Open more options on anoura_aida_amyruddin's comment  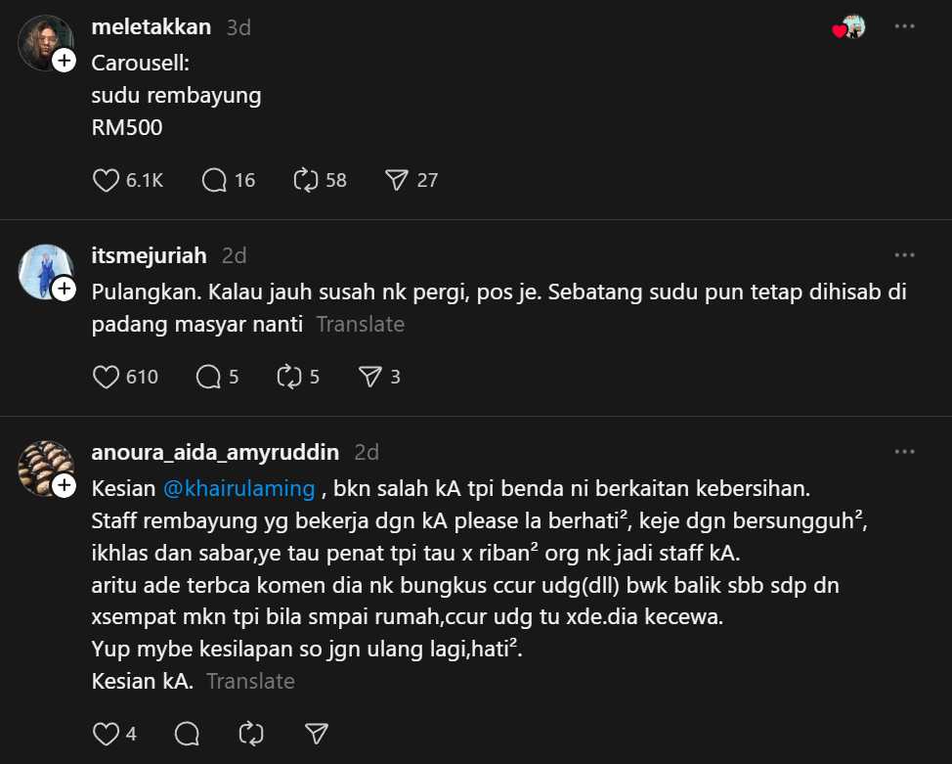coord(905,452)
